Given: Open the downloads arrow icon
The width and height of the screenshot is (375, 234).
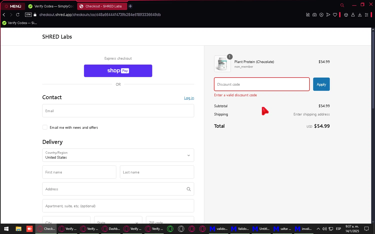Looking at the screenshot, I should pos(360,15).
